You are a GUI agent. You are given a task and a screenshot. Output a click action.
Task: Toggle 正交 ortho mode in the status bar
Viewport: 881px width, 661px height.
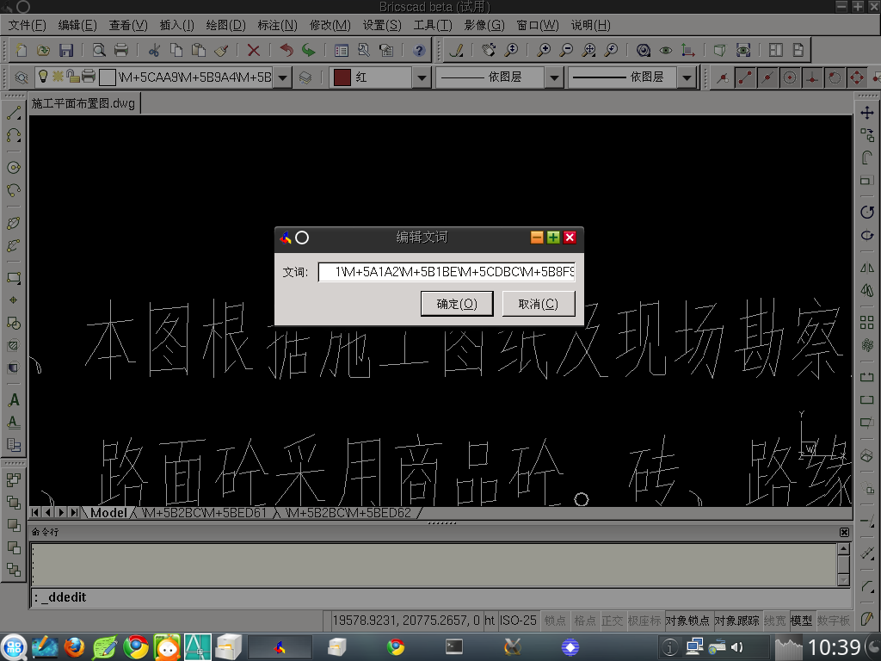(613, 621)
